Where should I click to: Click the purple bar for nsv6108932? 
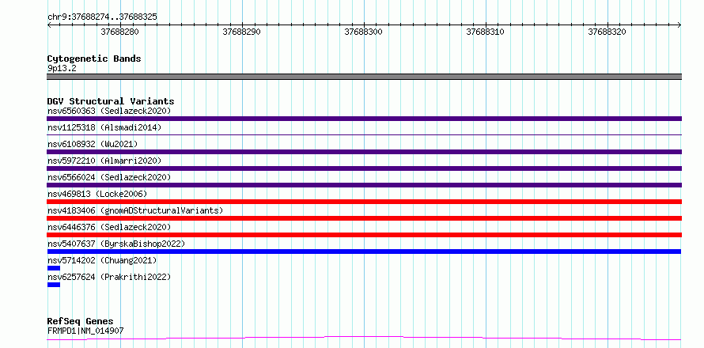[x=364, y=152]
